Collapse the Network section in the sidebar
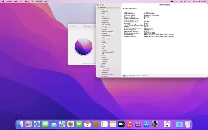Screen dimensions: 208x130 tap(98, 56)
